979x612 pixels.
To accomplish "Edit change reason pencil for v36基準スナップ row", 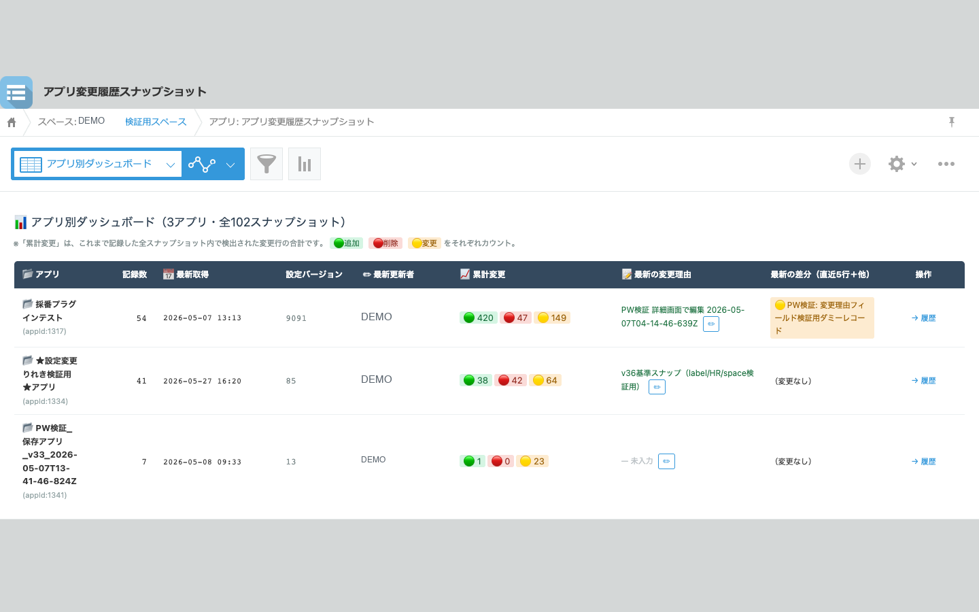I will [x=657, y=387].
